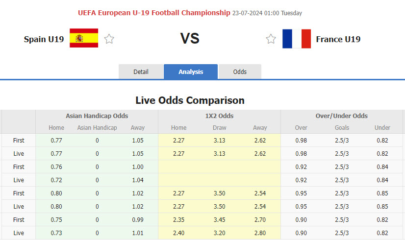Click away odds 2.80 in last row
The image size is (405, 240).
(260, 233)
